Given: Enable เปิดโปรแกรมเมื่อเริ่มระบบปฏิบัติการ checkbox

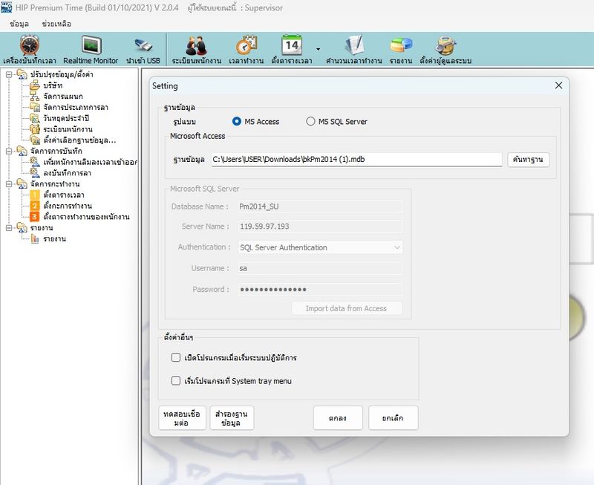Looking at the screenshot, I should click(x=176, y=357).
